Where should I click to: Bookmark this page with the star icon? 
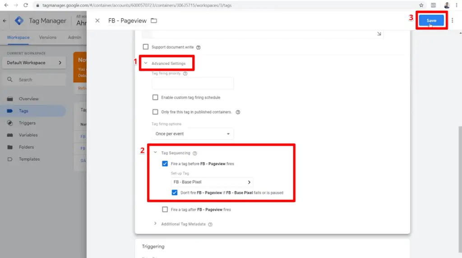pos(421,5)
